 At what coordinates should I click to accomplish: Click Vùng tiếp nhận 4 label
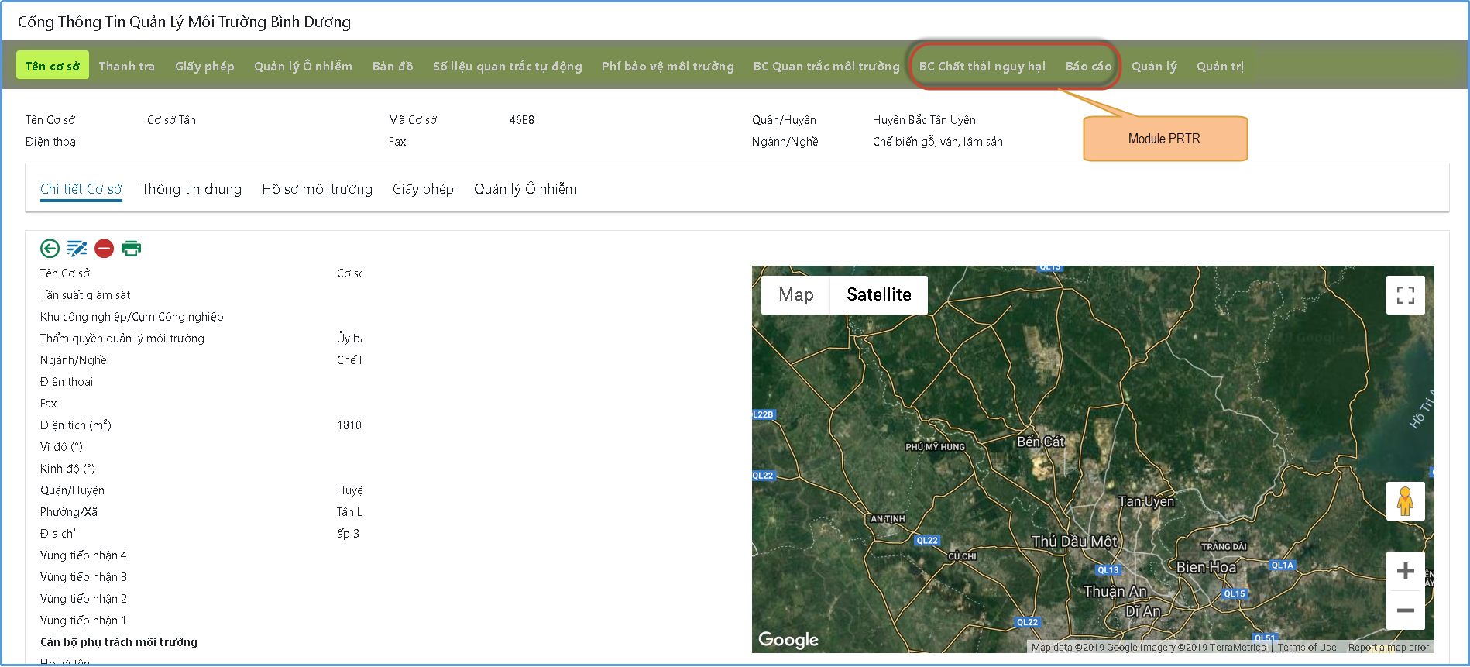[x=84, y=555]
